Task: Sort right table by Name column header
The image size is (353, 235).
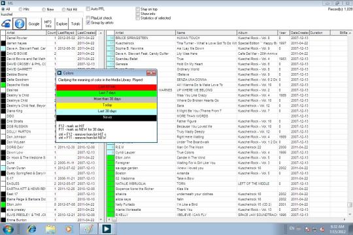Action: (206, 33)
